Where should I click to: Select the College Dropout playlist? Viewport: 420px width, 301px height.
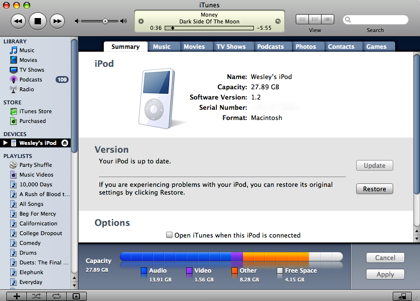pos(36,233)
